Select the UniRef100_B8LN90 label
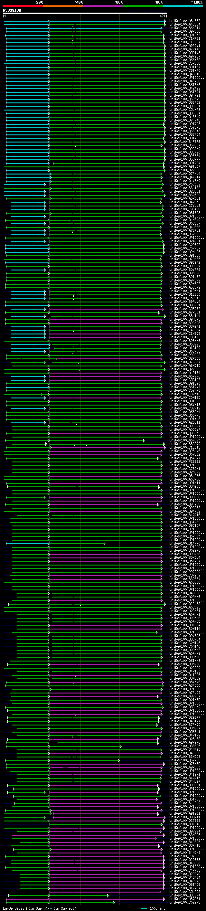206x911 pixels. tap(185, 153)
